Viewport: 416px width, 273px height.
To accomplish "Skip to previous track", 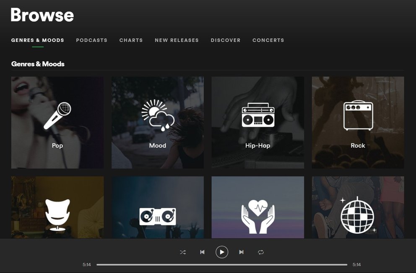I will tap(202, 252).
